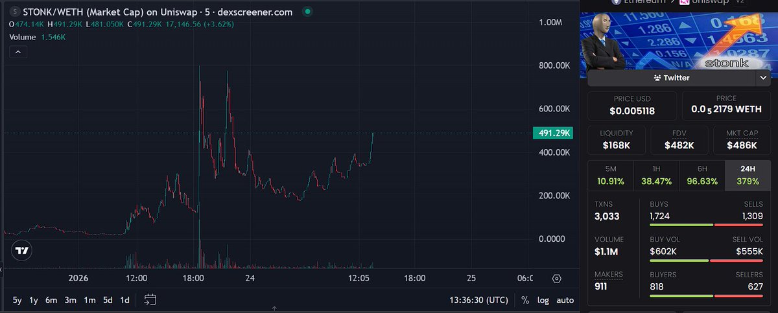778x313 pixels.
Task: Click the TXNS value 3,033
Action: point(607,215)
